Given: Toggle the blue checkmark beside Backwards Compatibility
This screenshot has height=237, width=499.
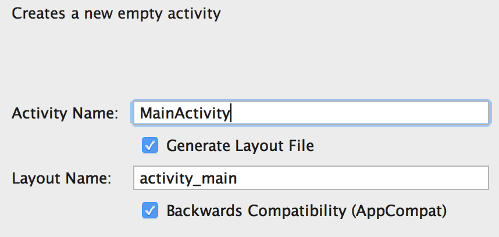Looking at the screenshot, I should pyautogui.click(x=150, y=210).
